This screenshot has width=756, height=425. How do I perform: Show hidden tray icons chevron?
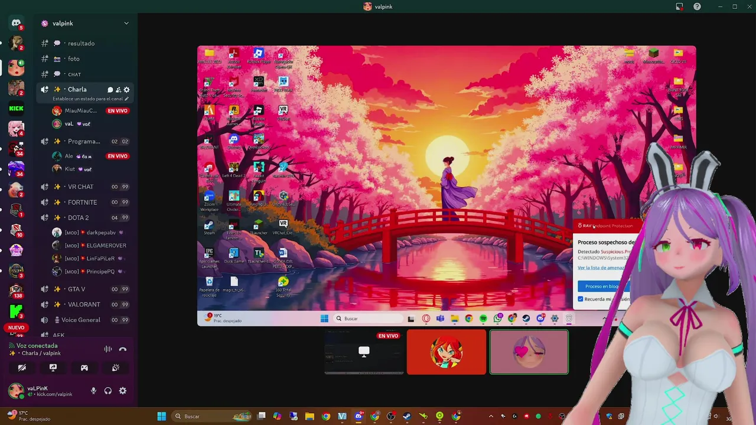tap(491, 416)
